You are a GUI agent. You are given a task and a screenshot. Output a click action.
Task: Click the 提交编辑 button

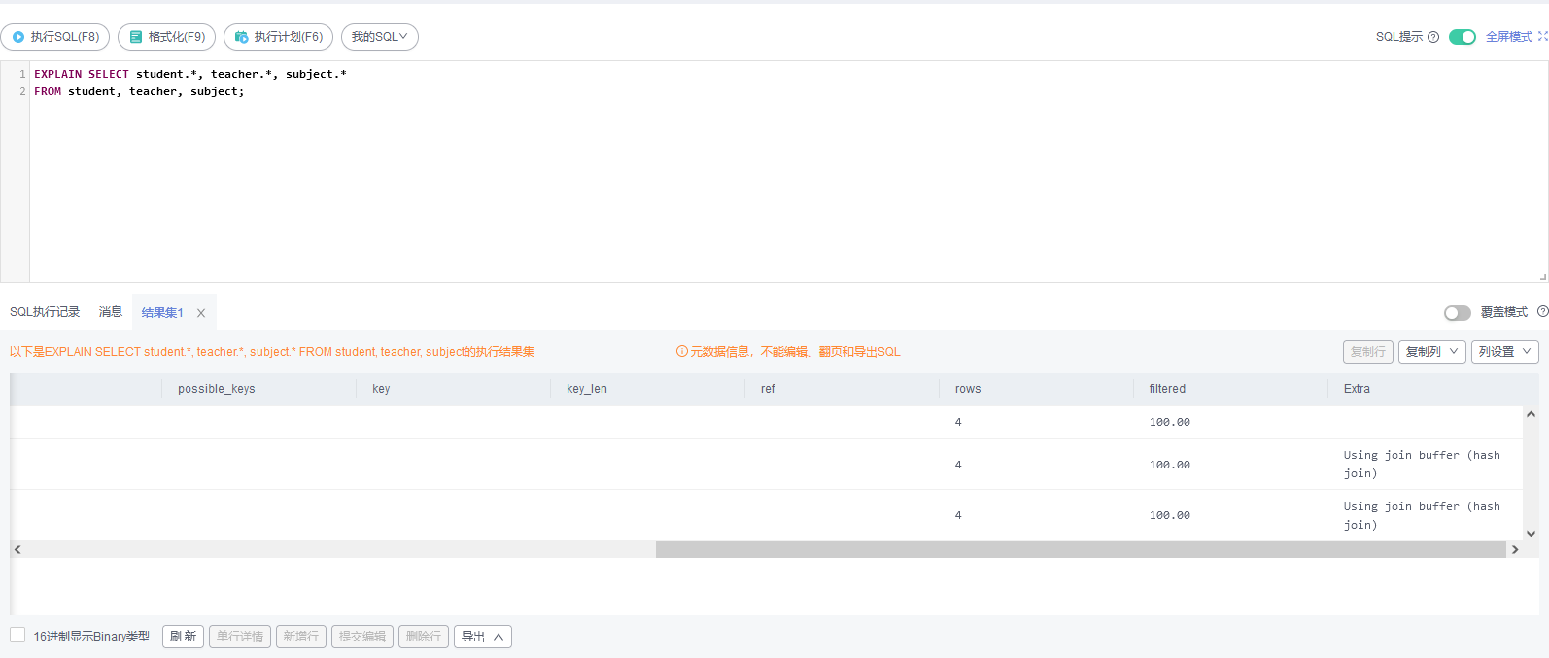click(362, 637)
